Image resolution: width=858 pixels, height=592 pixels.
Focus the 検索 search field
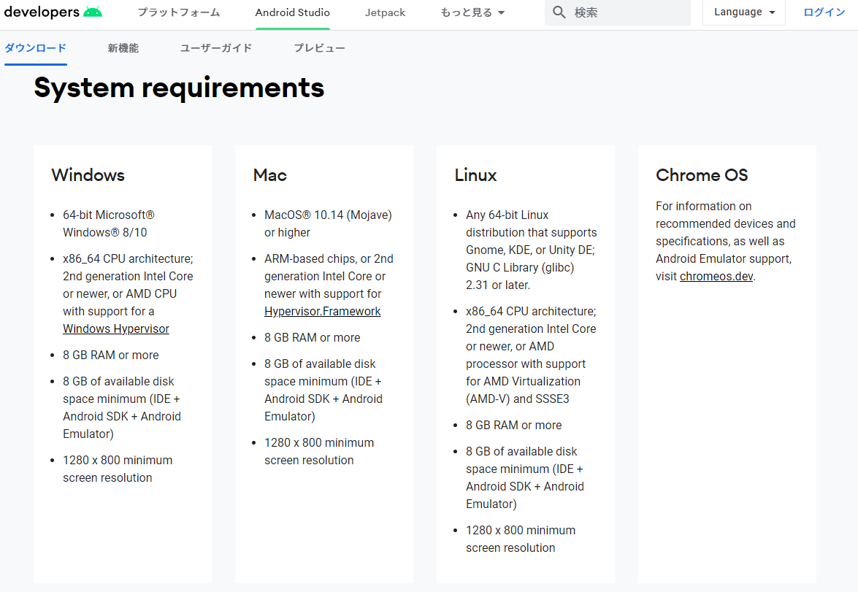coord(617,12)
